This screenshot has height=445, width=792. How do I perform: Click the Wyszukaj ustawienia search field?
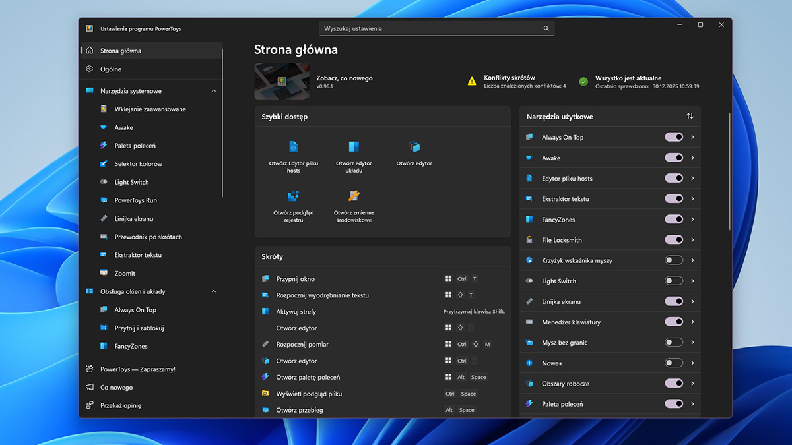pyautogui.click(x=436, y=28)
